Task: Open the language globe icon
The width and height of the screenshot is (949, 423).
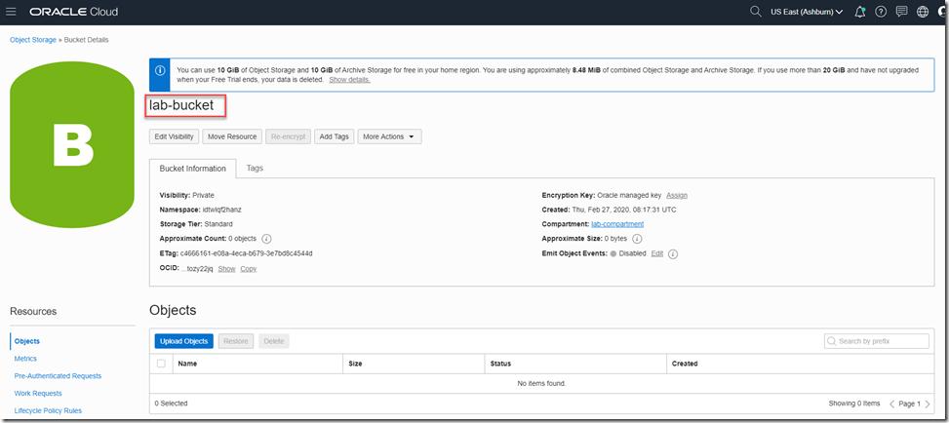Action: 923,12
